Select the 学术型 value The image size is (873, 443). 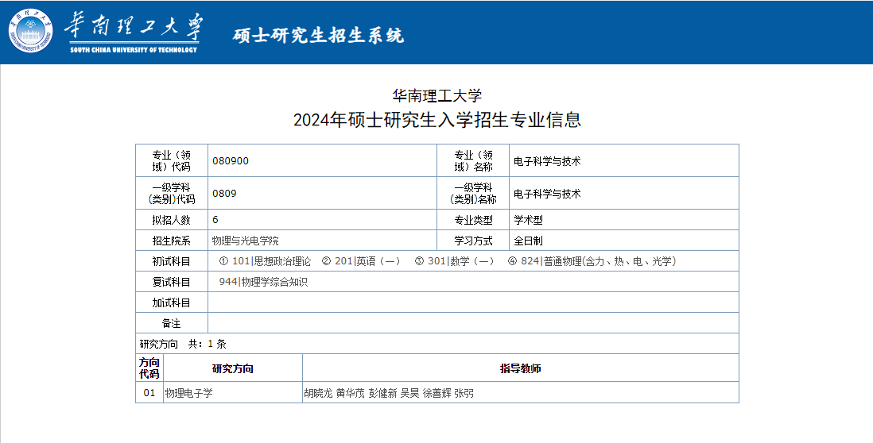click(x=528, y=220)
